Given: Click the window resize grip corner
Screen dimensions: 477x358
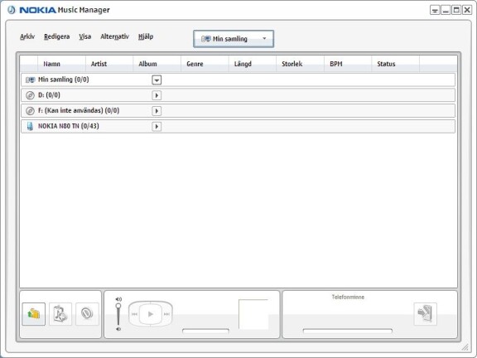Looking at the screenshot, I should tap(465, 347).
